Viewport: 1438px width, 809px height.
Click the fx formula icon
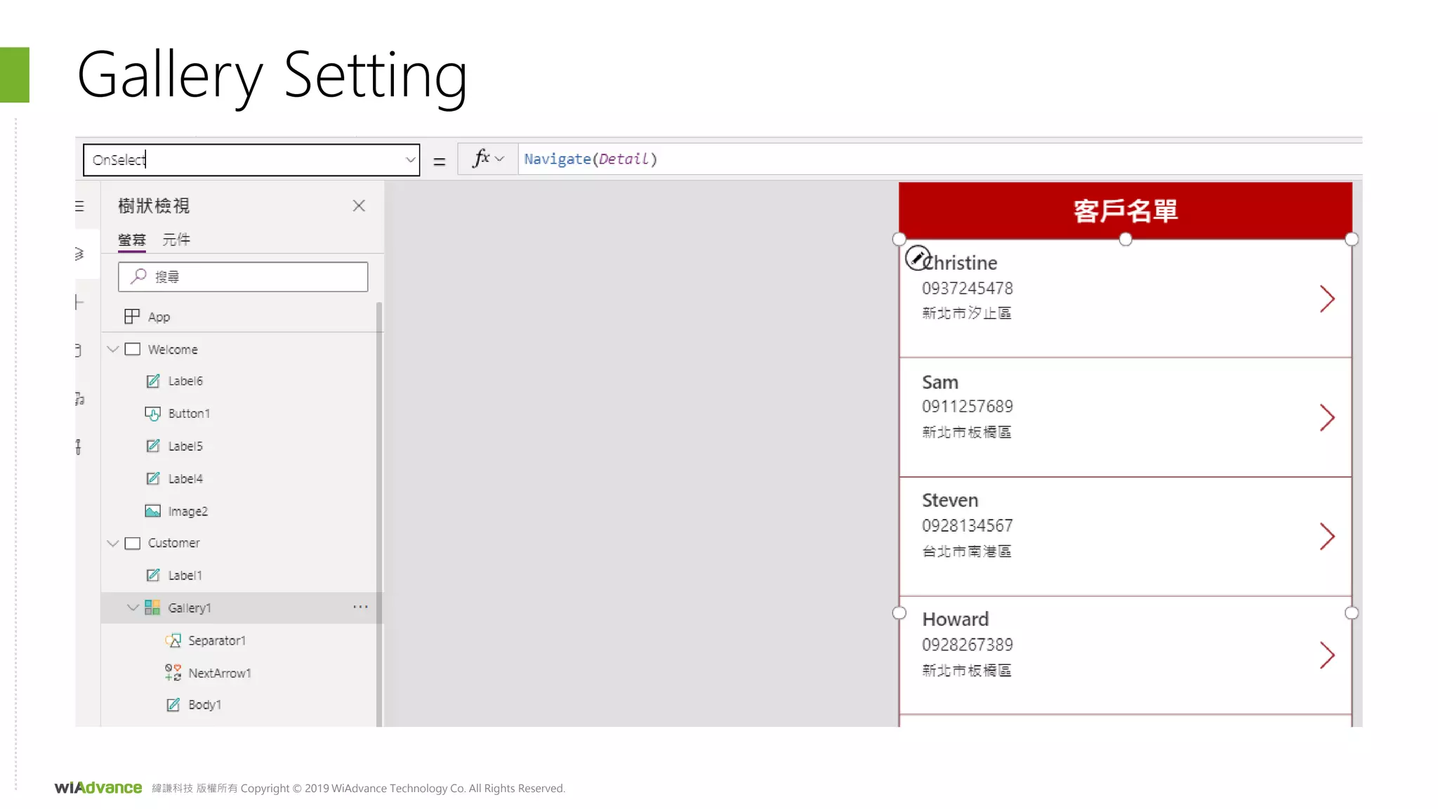pyautogui.click(x=481, y=159)
